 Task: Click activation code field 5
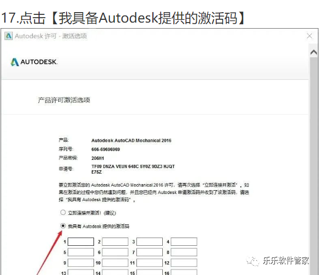[x=81, y=252]
